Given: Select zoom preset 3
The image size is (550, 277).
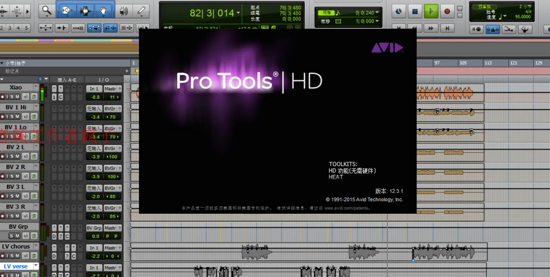Looking at the screenshot, I should (x=10, y=28).
